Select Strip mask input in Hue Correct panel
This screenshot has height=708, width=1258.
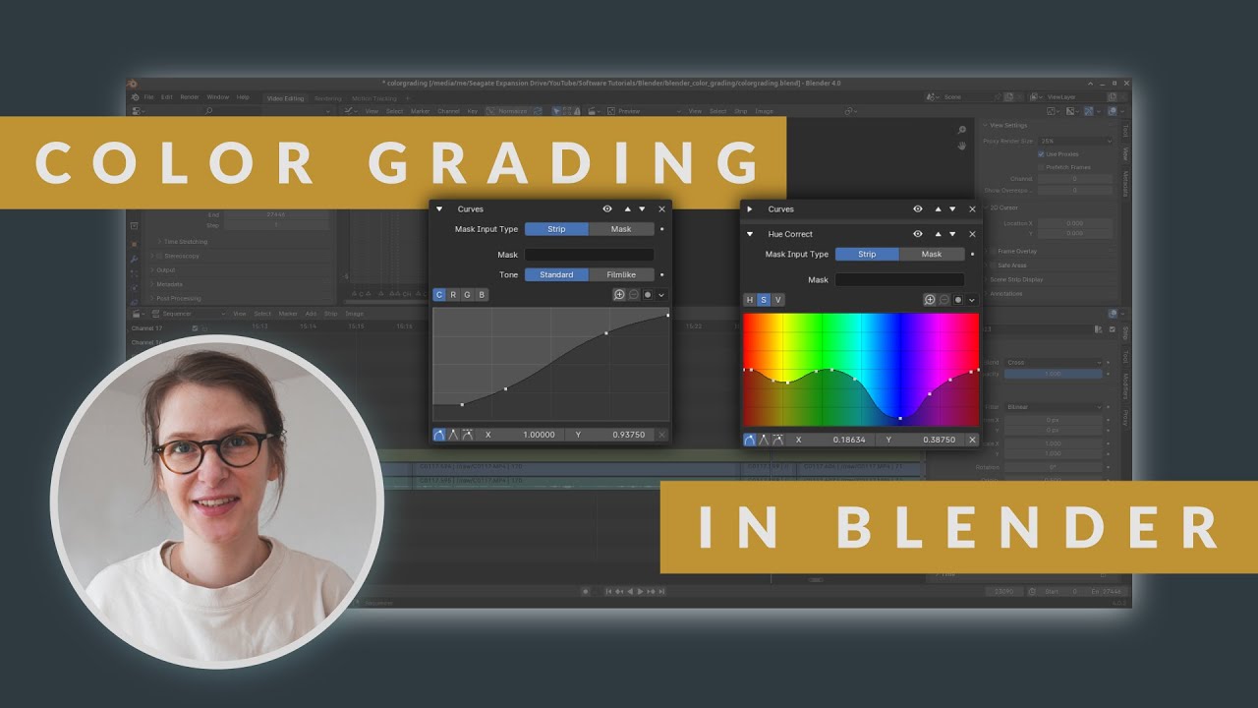click(x=867, y=254)
